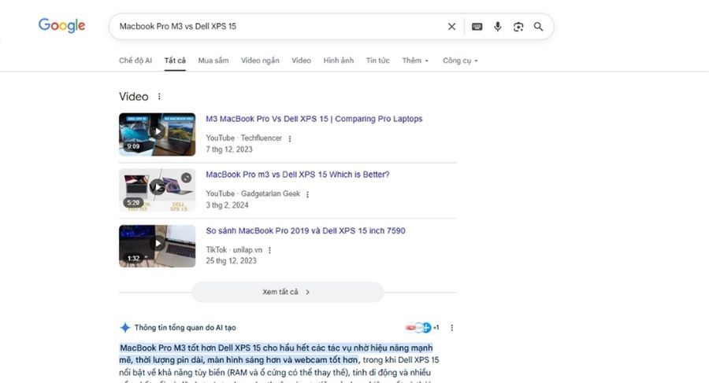Viewport: 709px width, 383px height.
Task: Click the date 25 thg 12, 2023
Action: tap(231, 260)
